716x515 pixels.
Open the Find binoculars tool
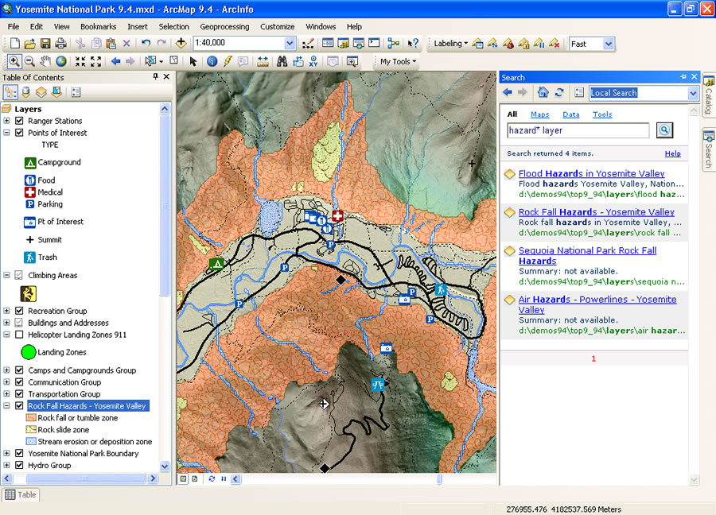pos(282,61)
